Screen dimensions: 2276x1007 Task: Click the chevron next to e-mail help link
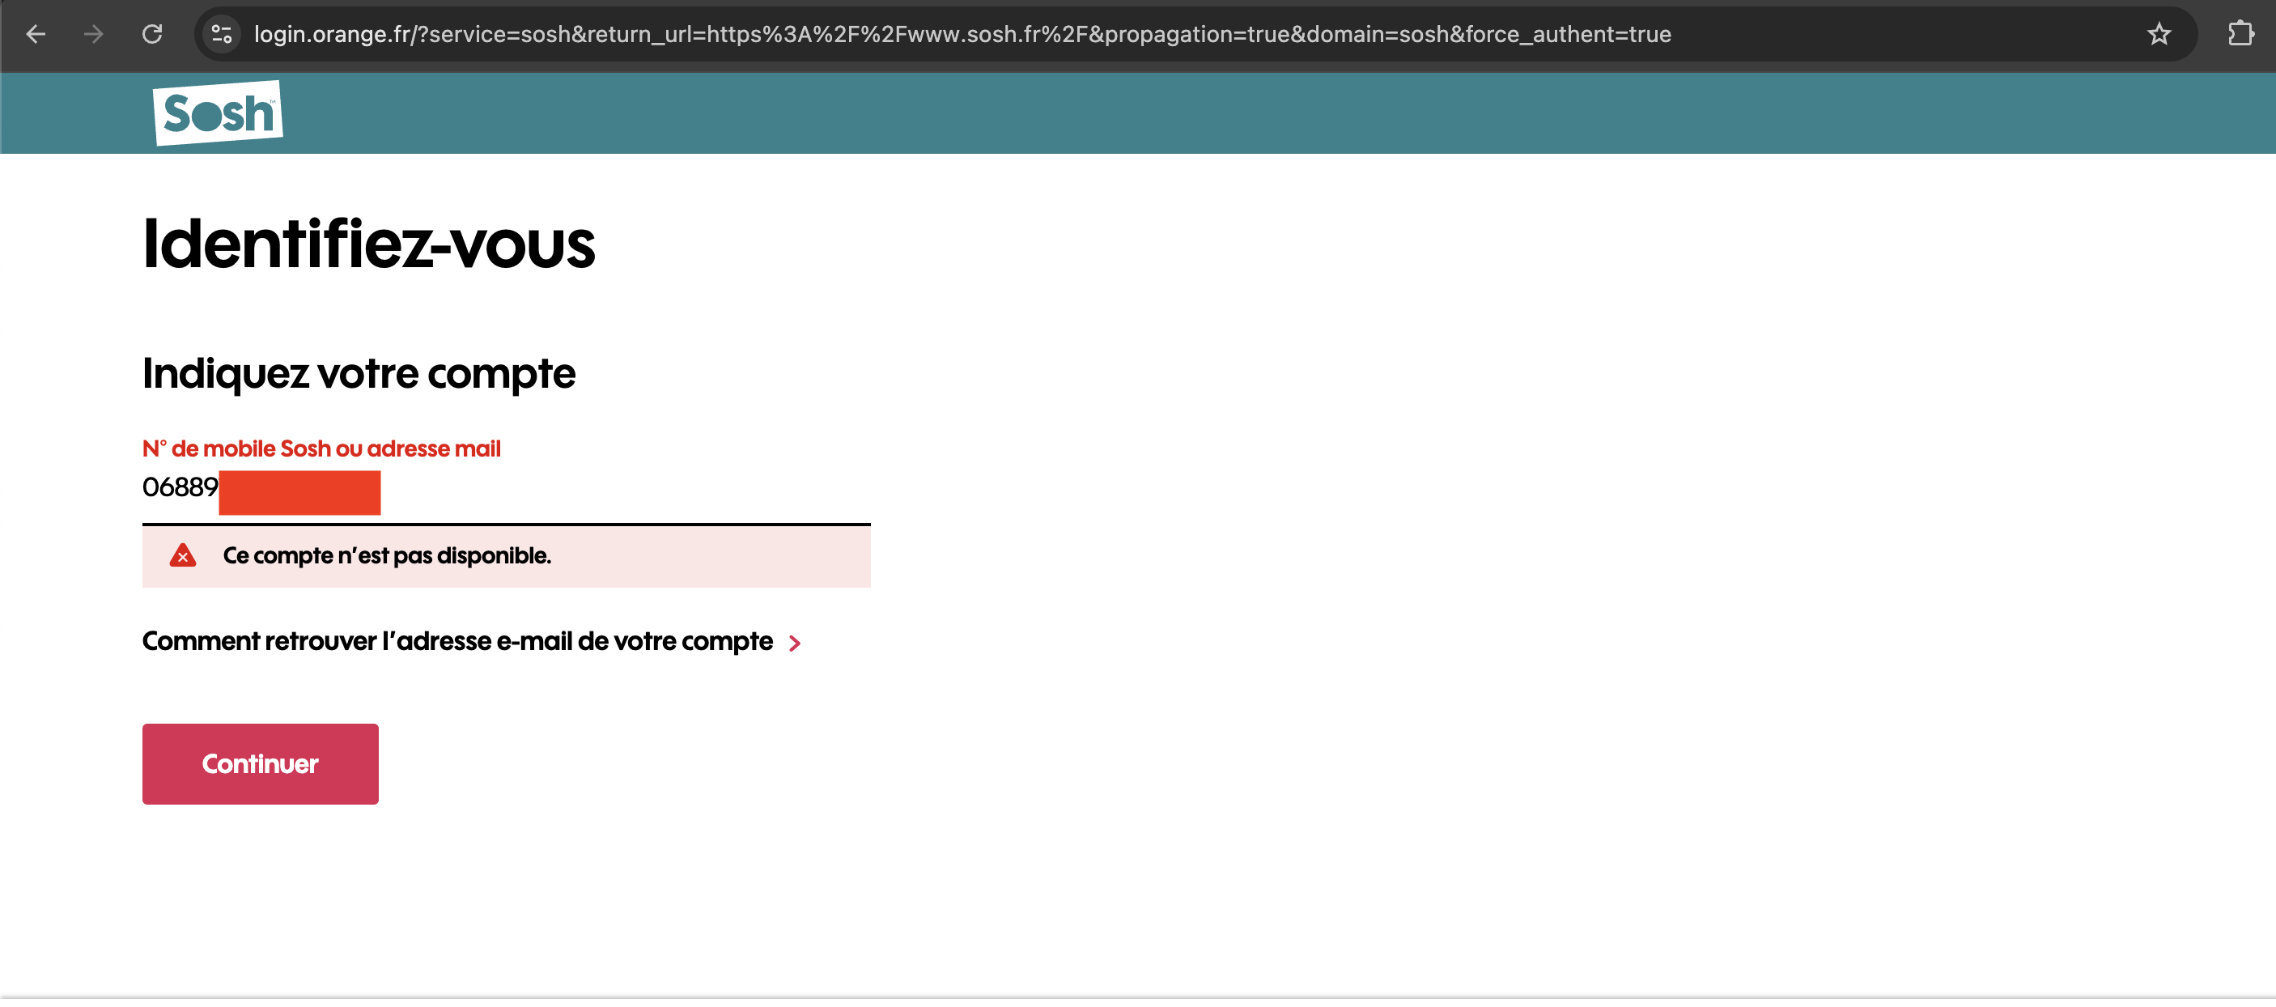(x=794, y=643)
